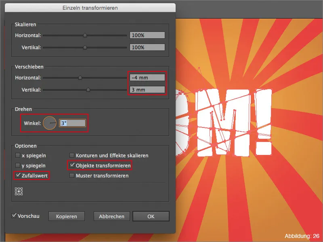Click the Verschieben Horizontal -4 mm field
The width and height of the screenshot is (323, 242).
tap(147, 77)
